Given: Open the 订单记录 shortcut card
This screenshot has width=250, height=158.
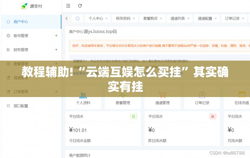Looking at the screenshot, I should [202, 98].
